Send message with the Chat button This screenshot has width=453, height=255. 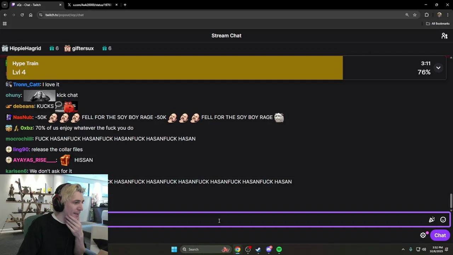pyautogui.click(x=440, y=235)
